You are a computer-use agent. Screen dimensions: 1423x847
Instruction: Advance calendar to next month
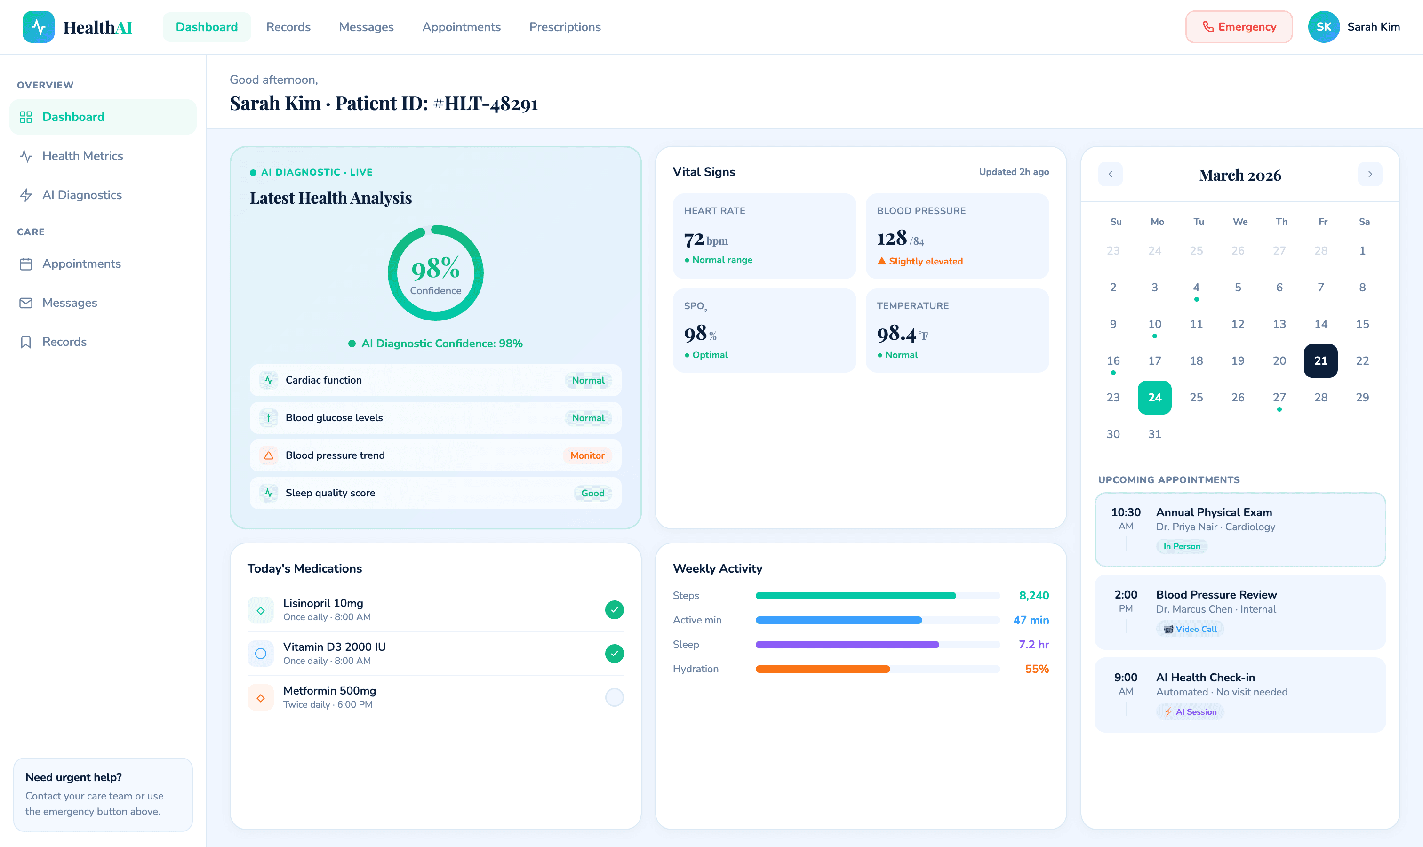[1370, 174]
